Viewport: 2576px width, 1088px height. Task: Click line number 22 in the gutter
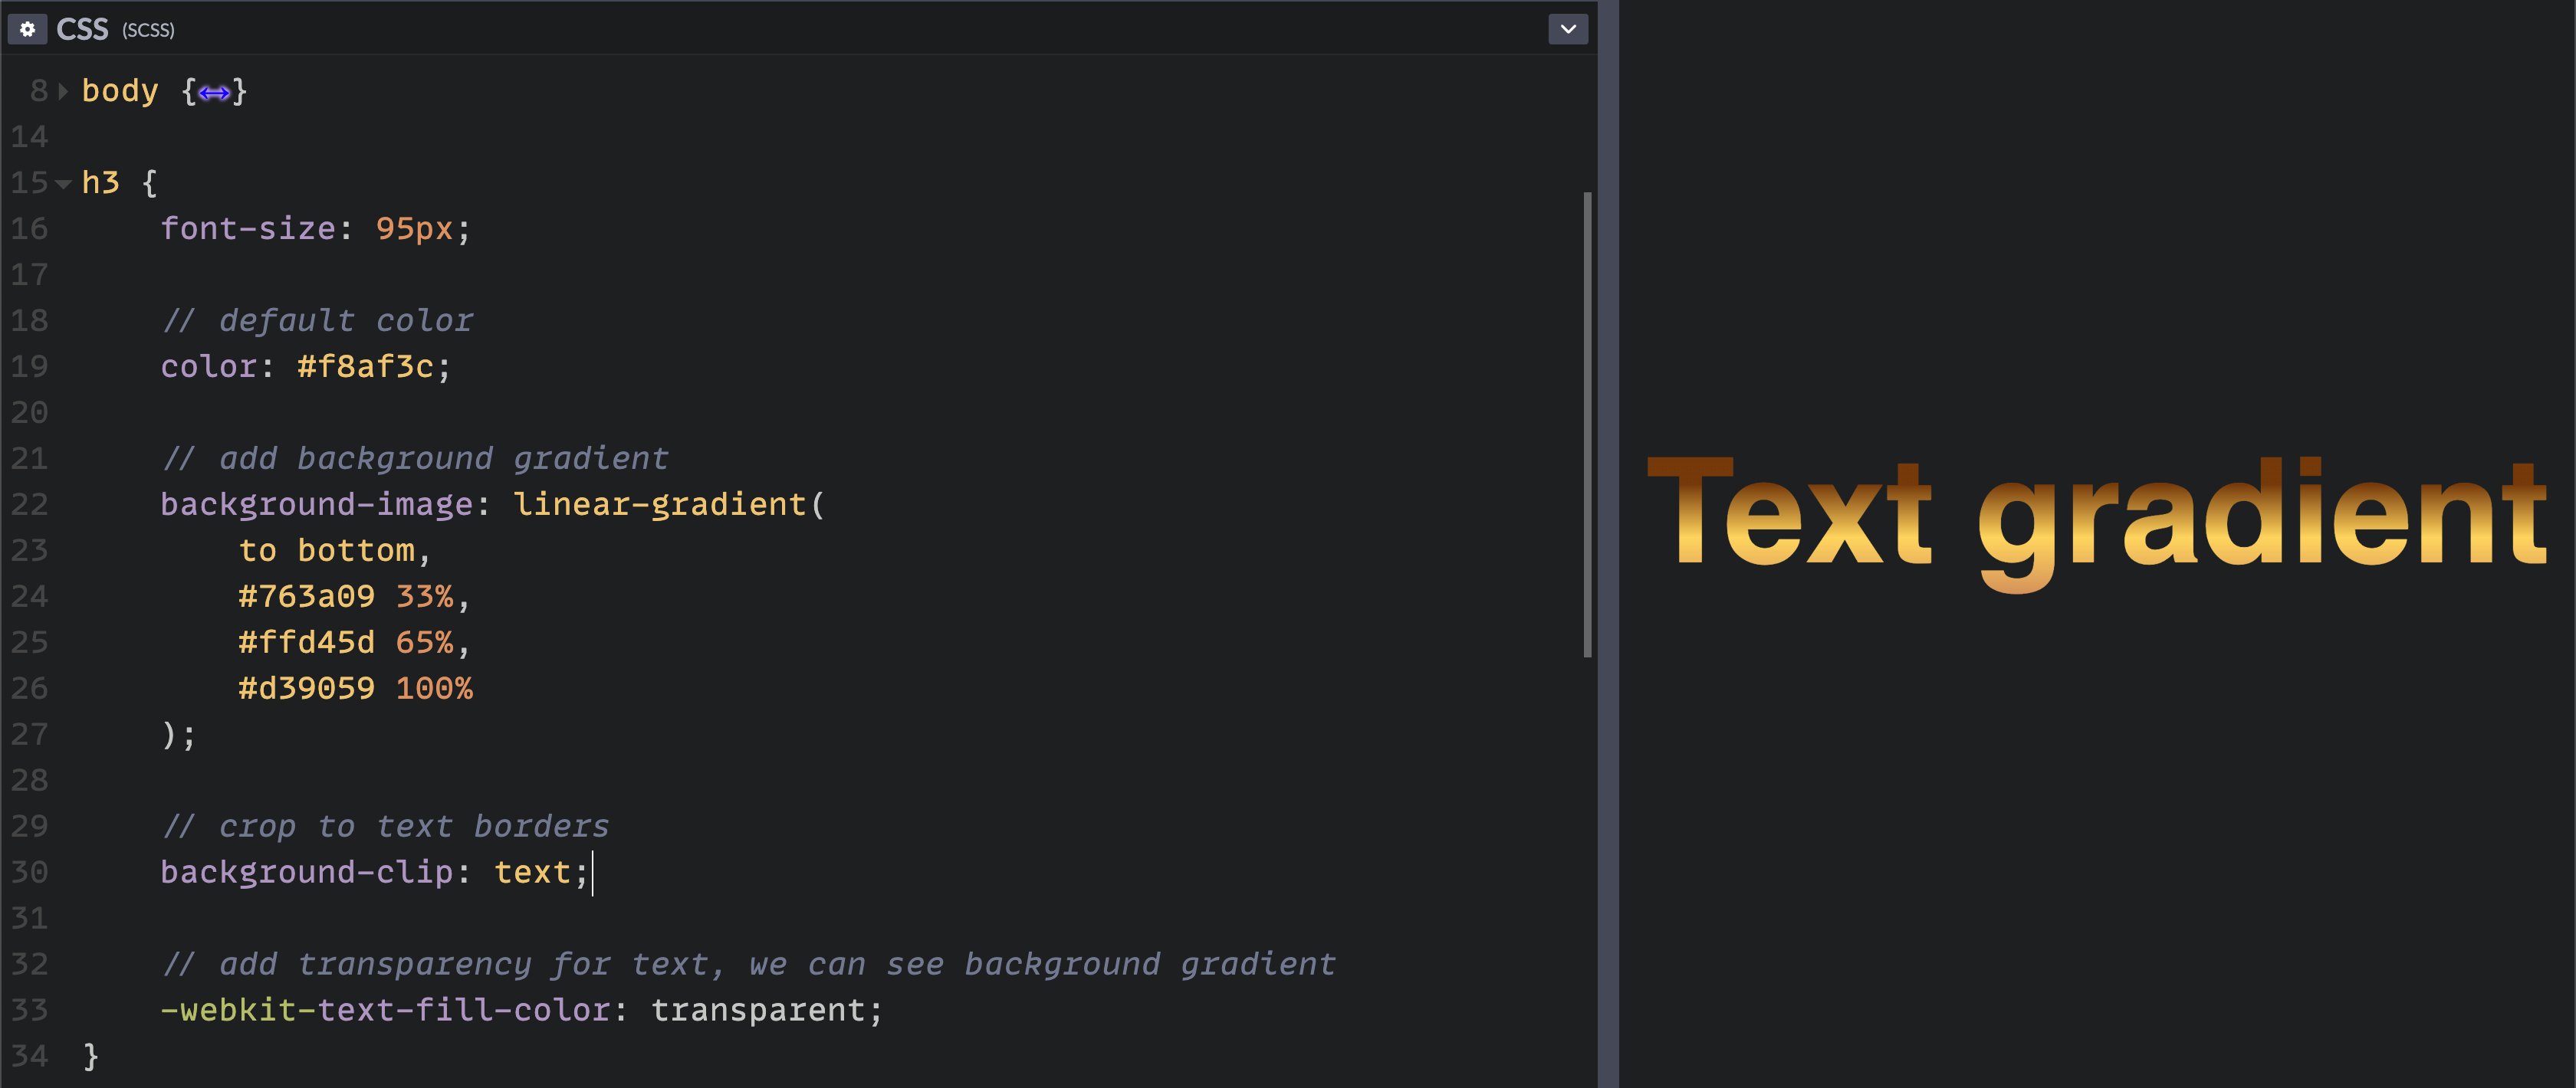click(29, 504)
